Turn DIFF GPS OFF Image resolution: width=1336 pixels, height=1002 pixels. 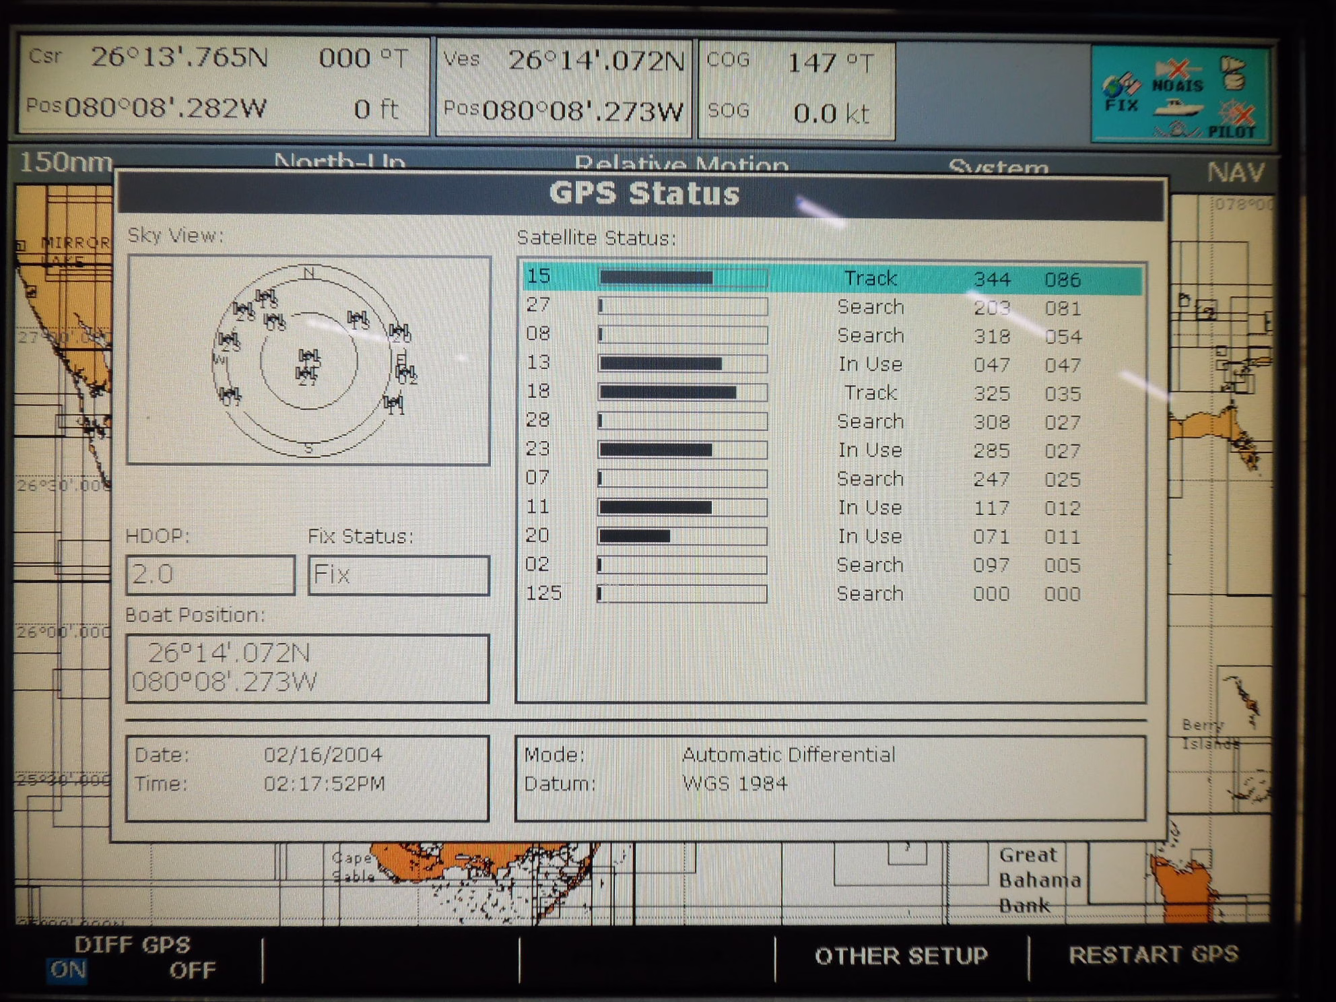point(192,970)
